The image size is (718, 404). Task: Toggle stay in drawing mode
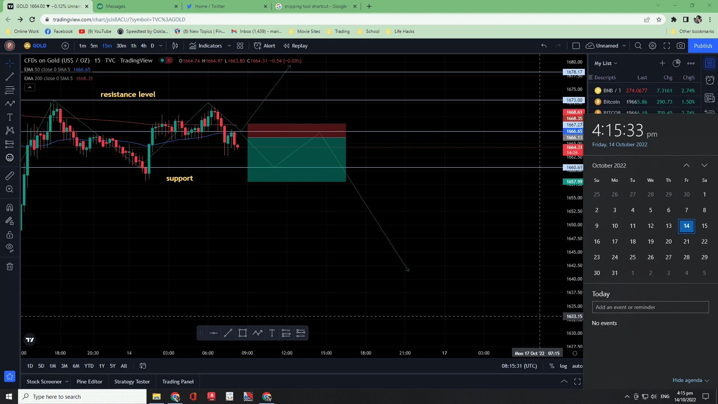[10, 221]
